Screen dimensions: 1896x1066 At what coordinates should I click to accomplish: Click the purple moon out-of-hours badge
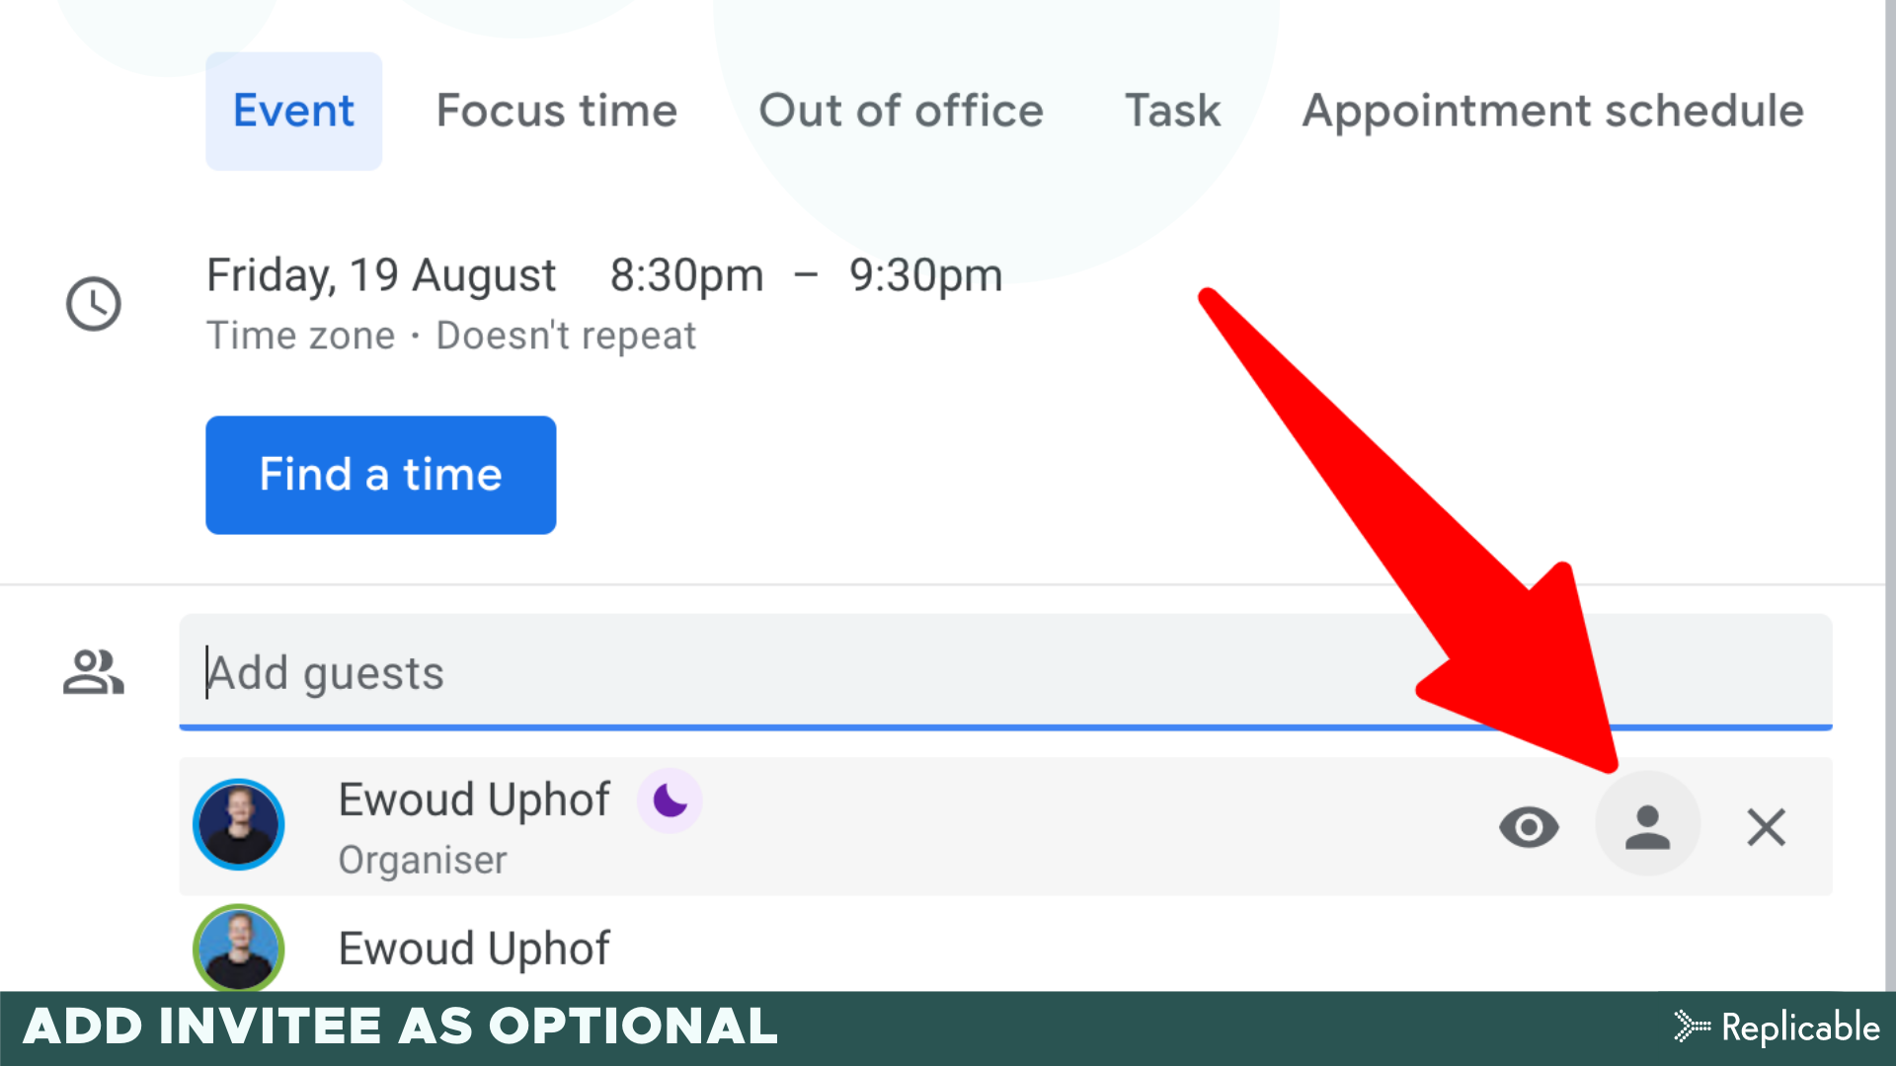tap(670, 800)
